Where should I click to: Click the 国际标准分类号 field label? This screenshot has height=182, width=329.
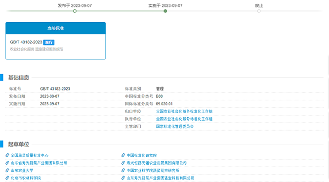point(139,104)
